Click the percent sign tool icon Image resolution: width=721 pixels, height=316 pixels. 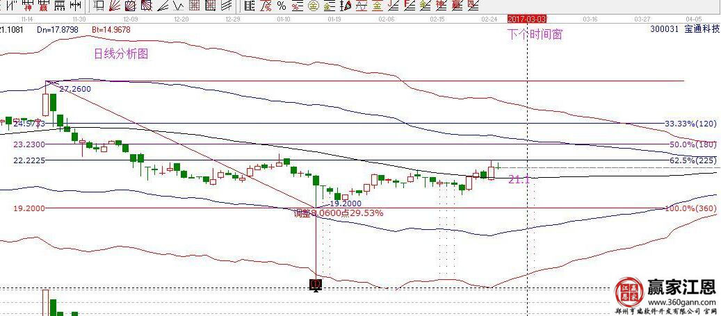(x=281, y=6)
